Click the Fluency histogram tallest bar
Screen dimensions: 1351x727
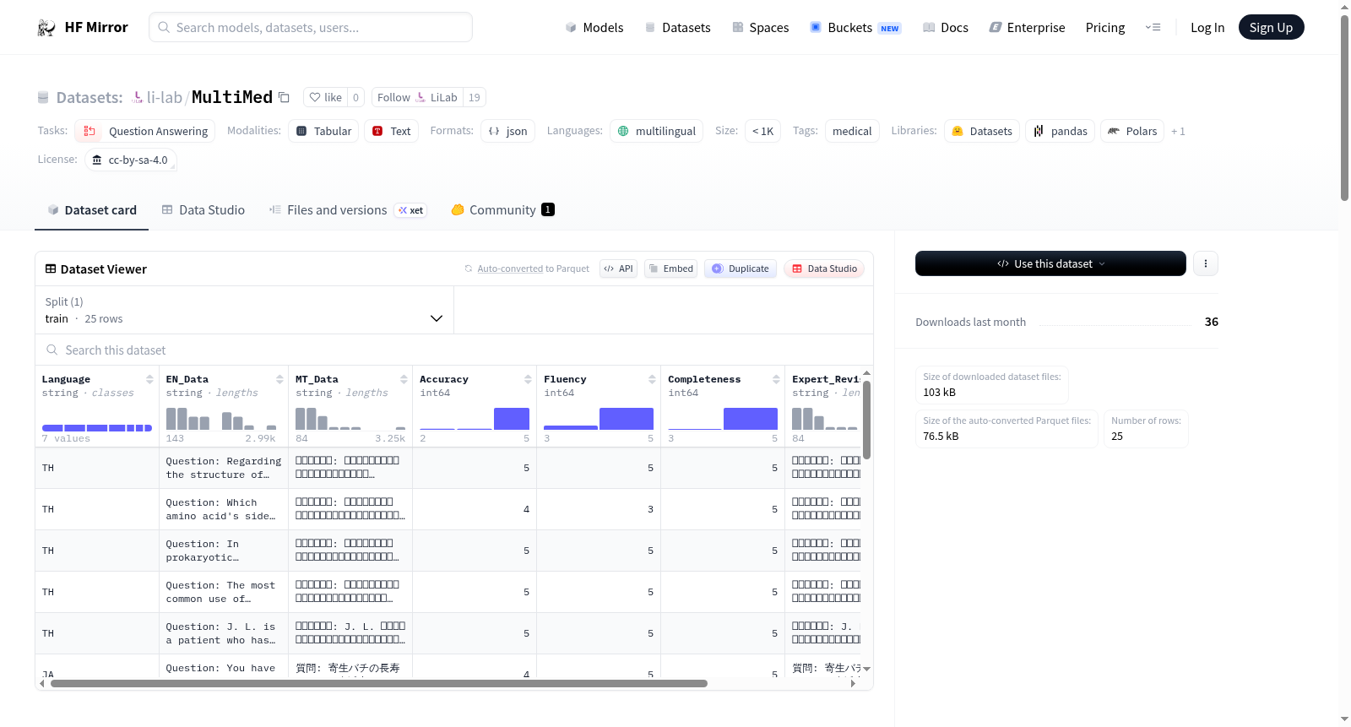coord(627,419)
